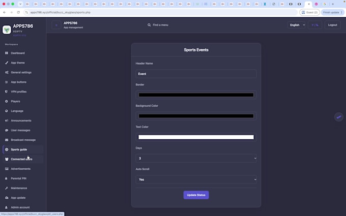Click the Maintenance wrench icon
The width and height of the screenshot is (346, 216).
(7, 188)
